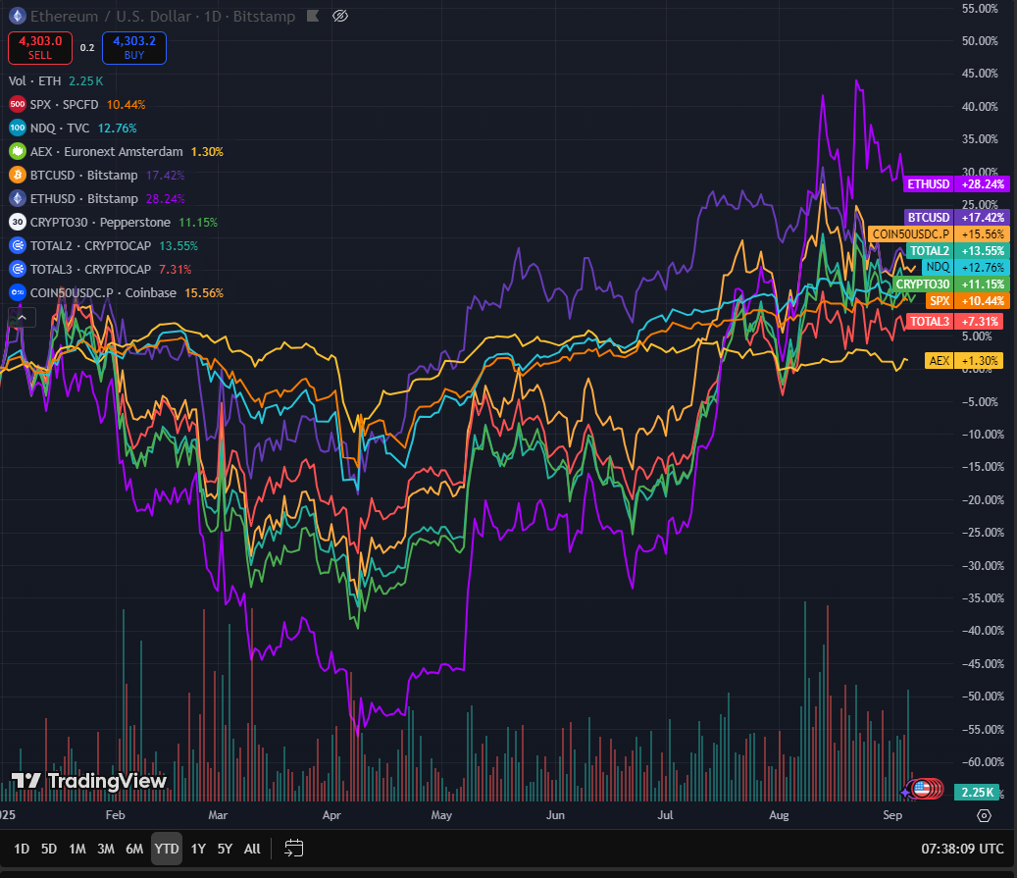Viewport: 1017px width, 878px height.
Task: Click the SPX +10.44% price label
Action: point(967,301)
